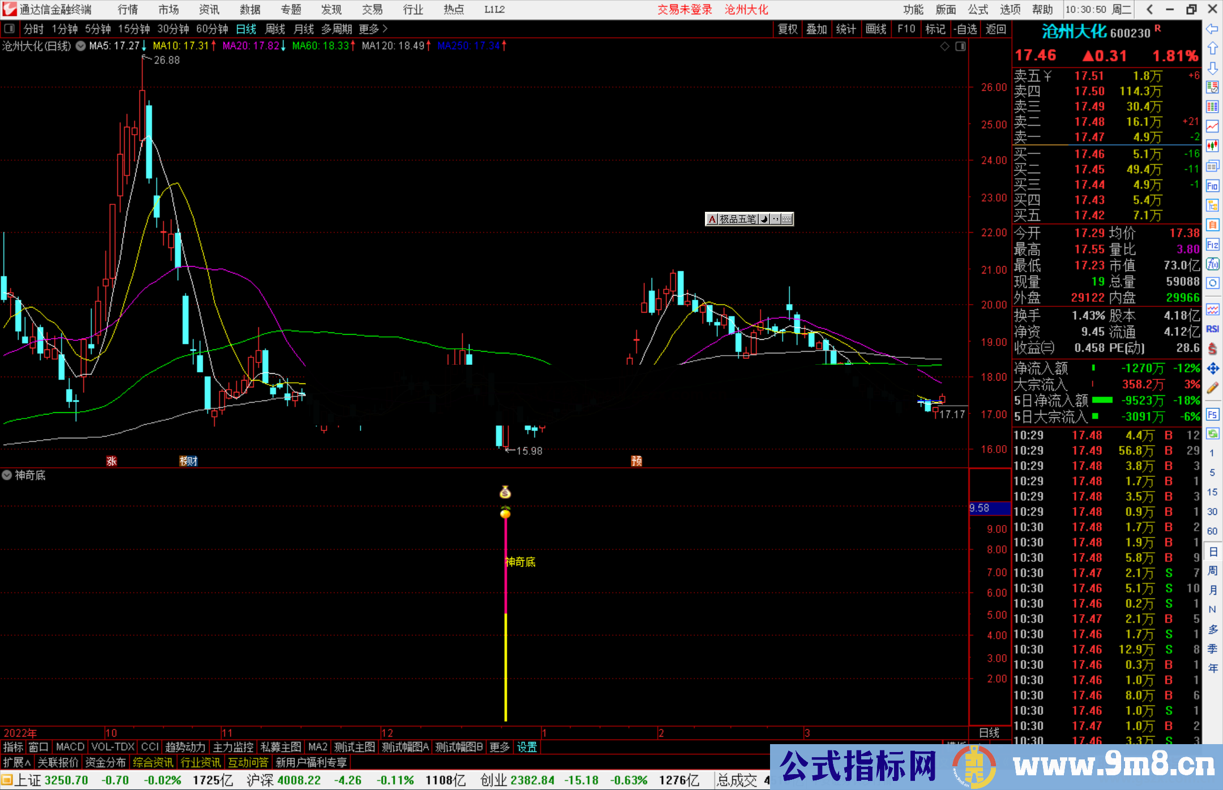Open the f(x) formula manager icon
Viewport: 1223px width, 790px height.
pos(1212,264)
